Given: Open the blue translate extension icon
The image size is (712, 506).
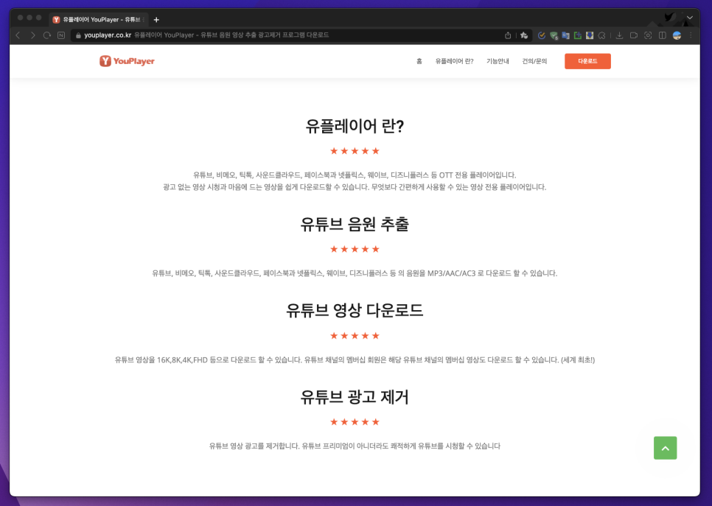Looking at the screenshot, I should [565, 35].
